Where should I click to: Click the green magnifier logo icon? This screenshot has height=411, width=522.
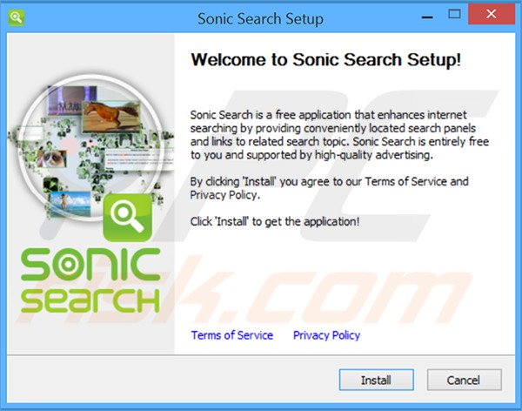[x=128, y=217]
